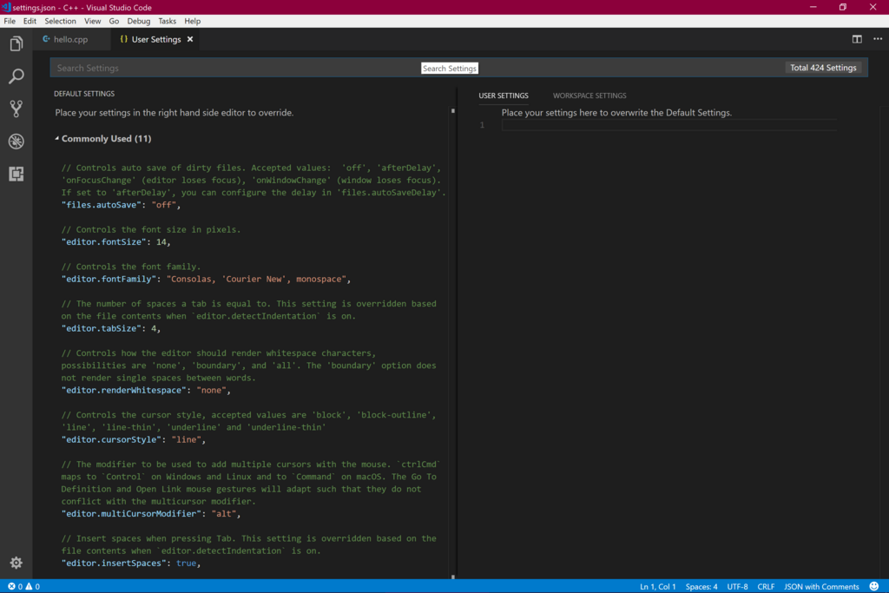Click the "editor.renderWhitespace" setting key
889x593 pixels.
123,390
